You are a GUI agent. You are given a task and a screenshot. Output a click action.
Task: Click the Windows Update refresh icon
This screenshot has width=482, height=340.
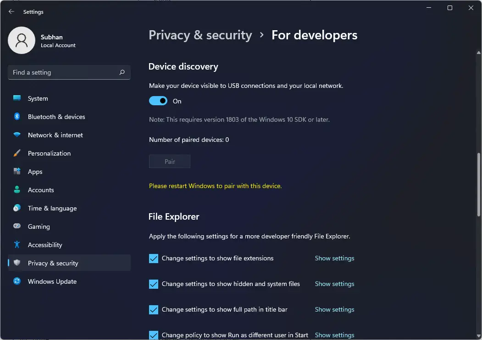(x=17, y=281)
